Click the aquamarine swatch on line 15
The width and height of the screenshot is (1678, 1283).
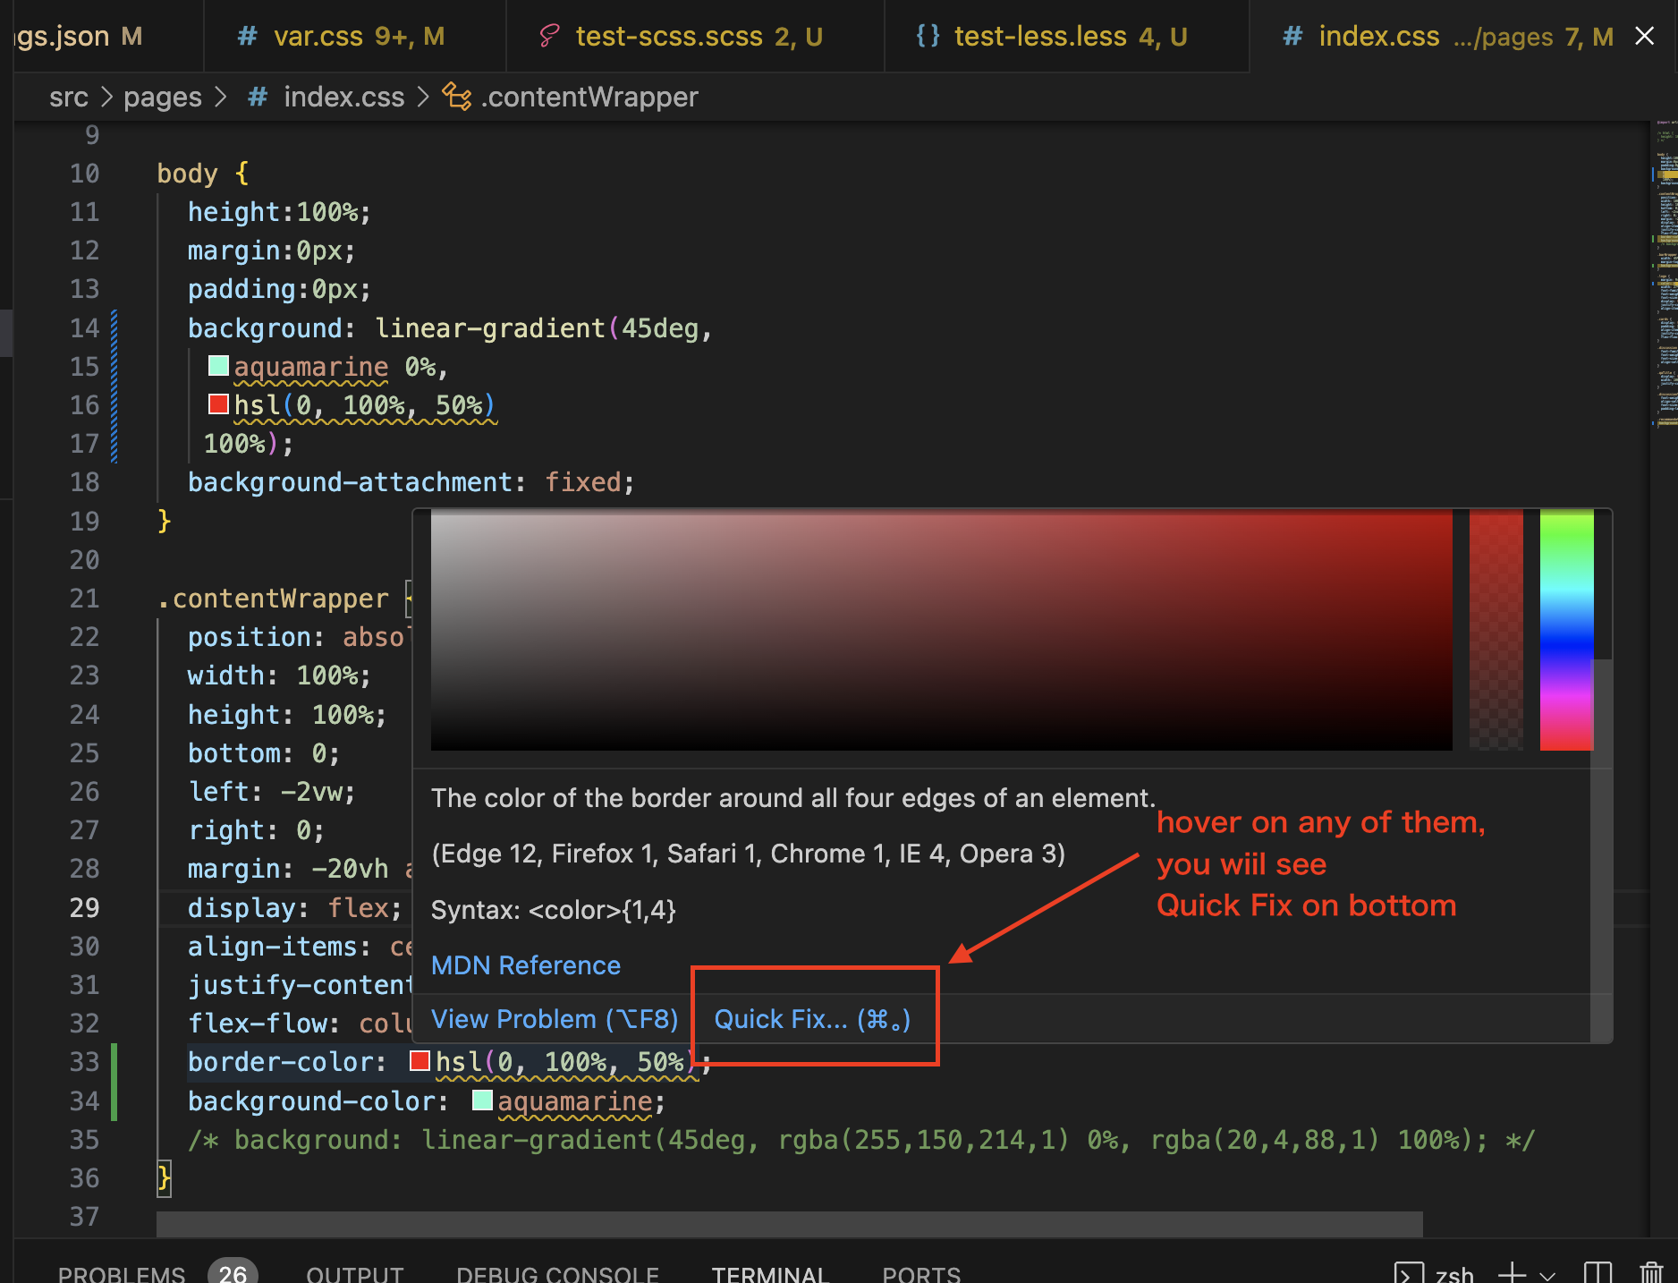(x=218, y=365)
